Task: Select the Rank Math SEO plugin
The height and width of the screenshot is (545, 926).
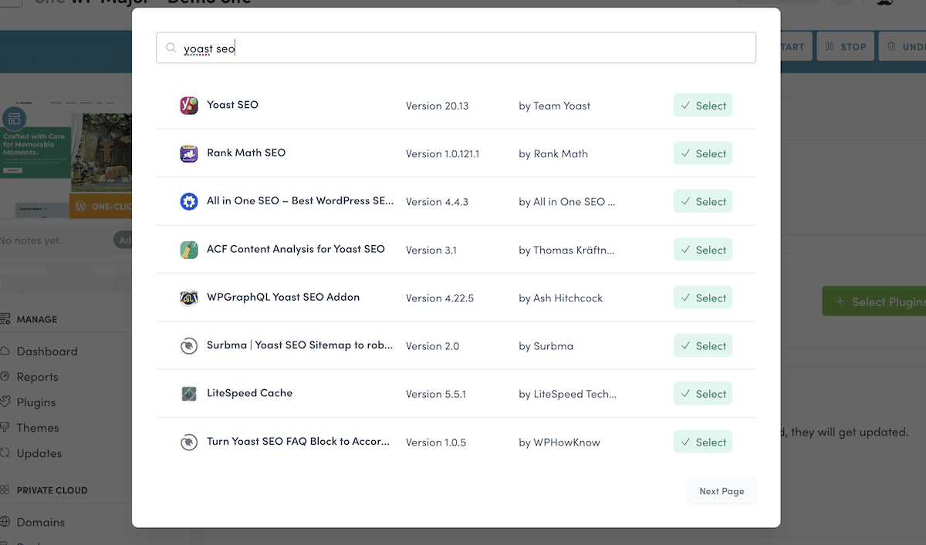Action: pyautogui.click(x=702, y=153)
